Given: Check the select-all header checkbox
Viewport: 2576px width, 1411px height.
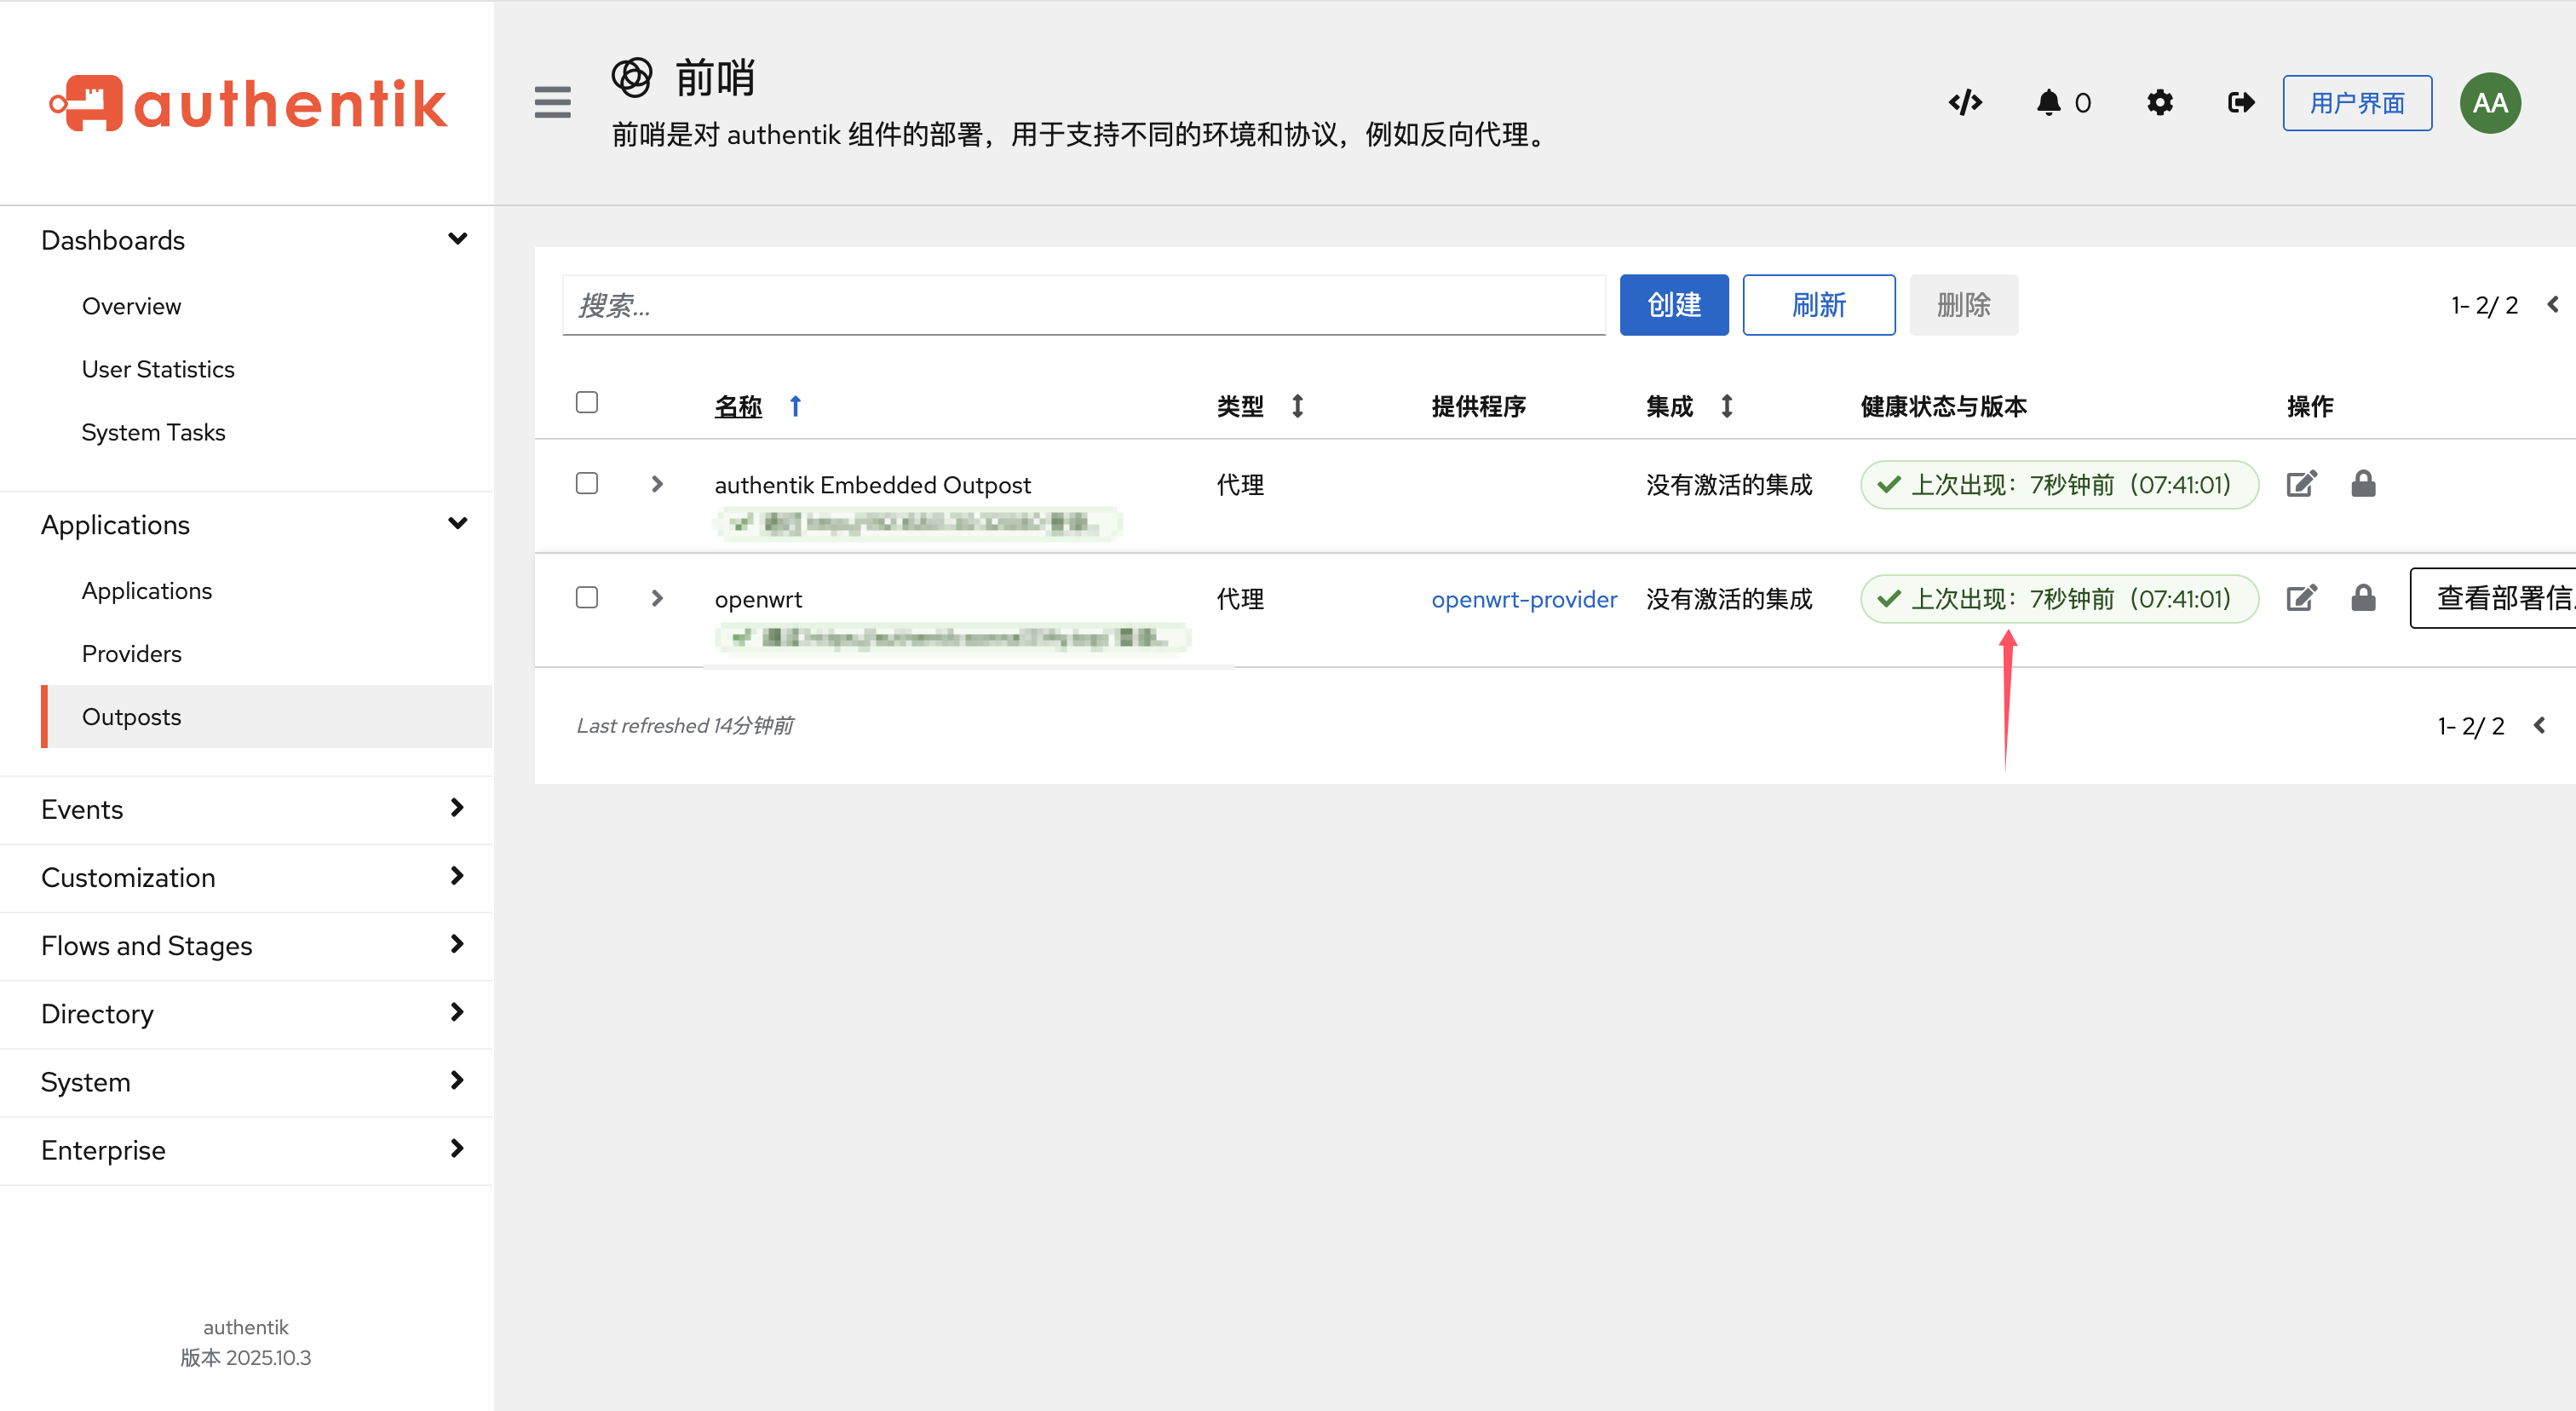Looking at the screenshot, I should (587, 402).
